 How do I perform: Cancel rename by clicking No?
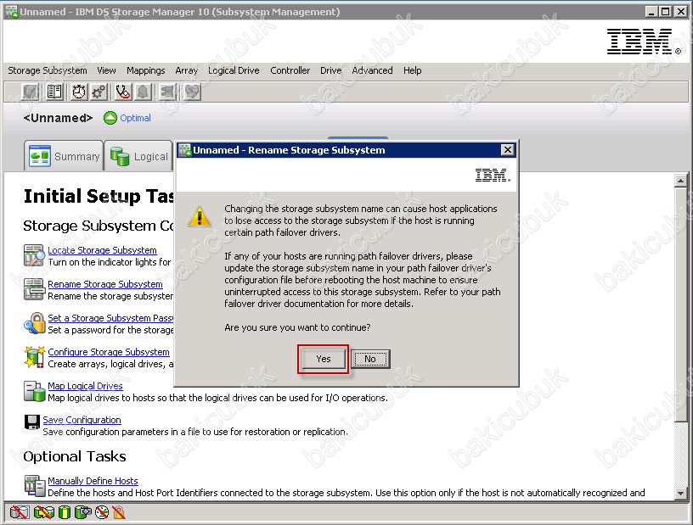370,359
